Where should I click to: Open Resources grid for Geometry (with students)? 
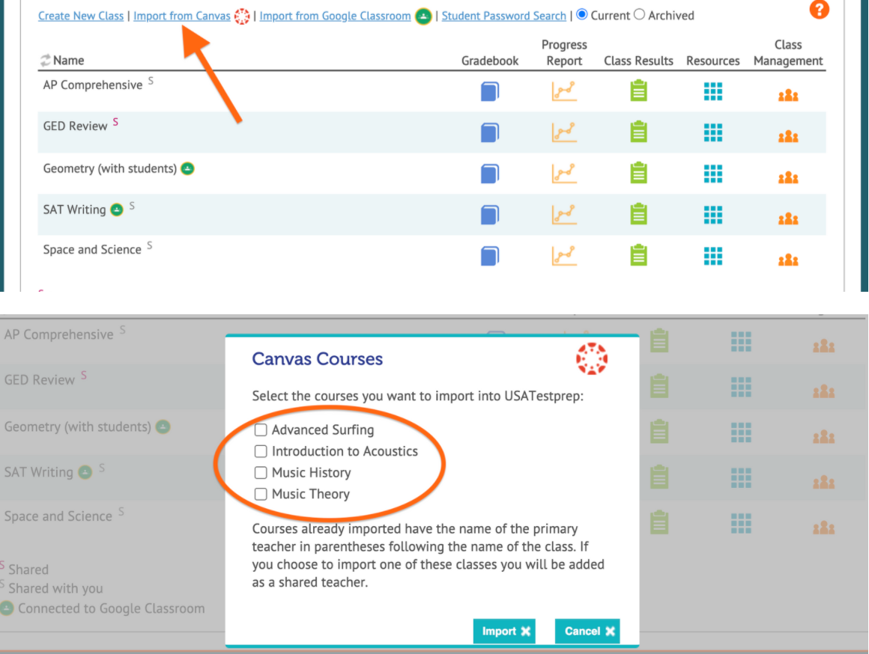712,174
